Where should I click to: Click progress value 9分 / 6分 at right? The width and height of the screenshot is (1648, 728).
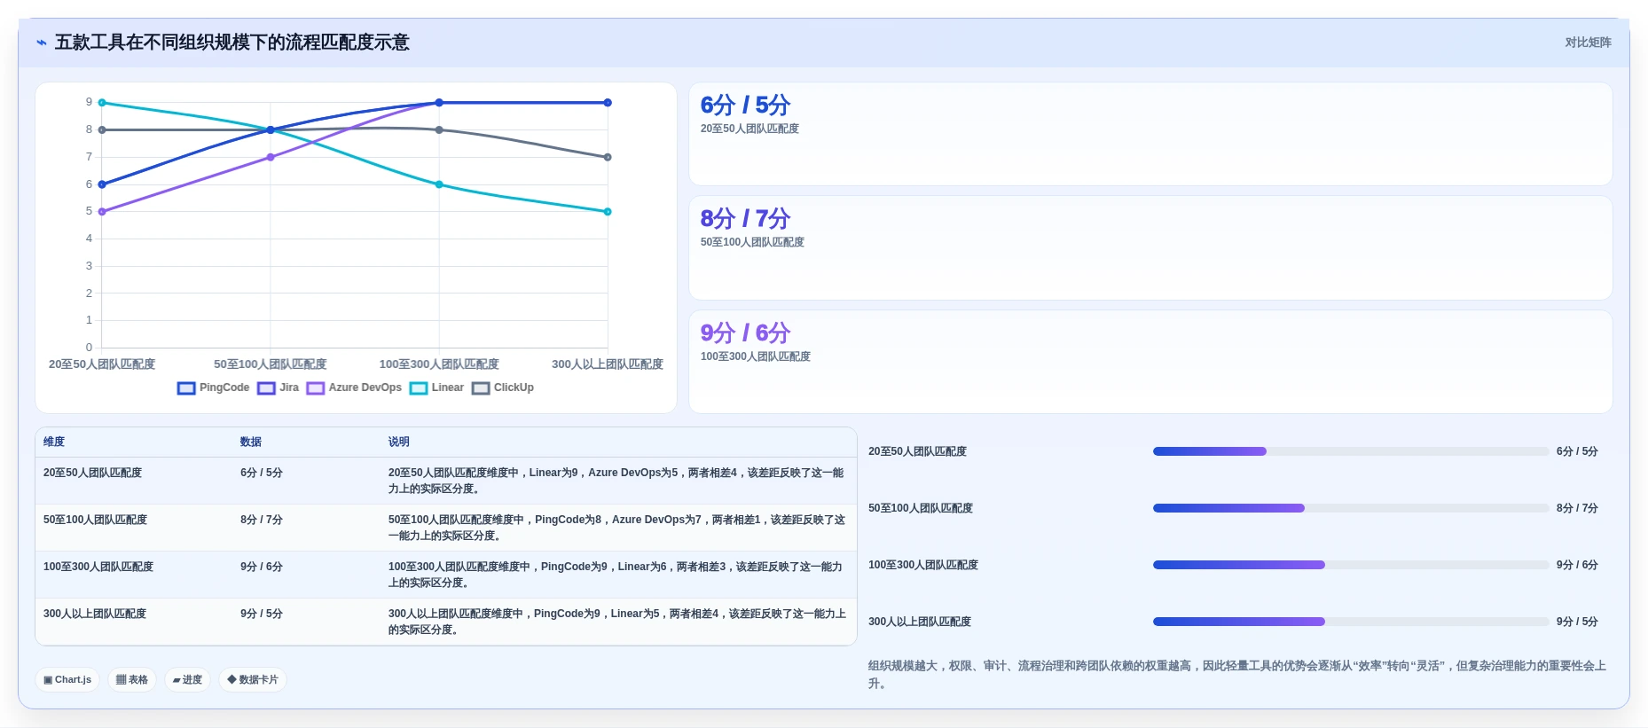[x=1577, y=565]
